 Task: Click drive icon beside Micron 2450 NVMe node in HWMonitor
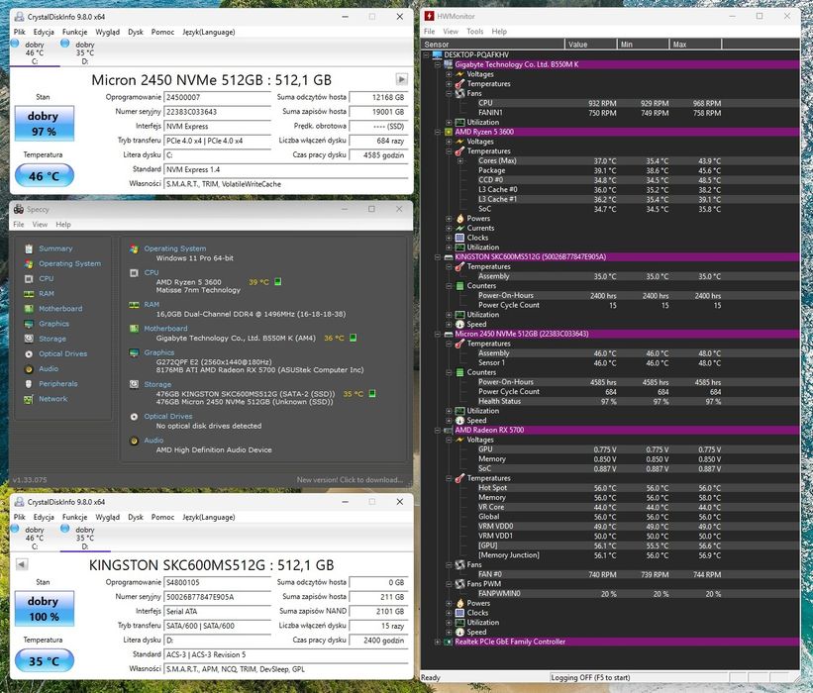449,334
